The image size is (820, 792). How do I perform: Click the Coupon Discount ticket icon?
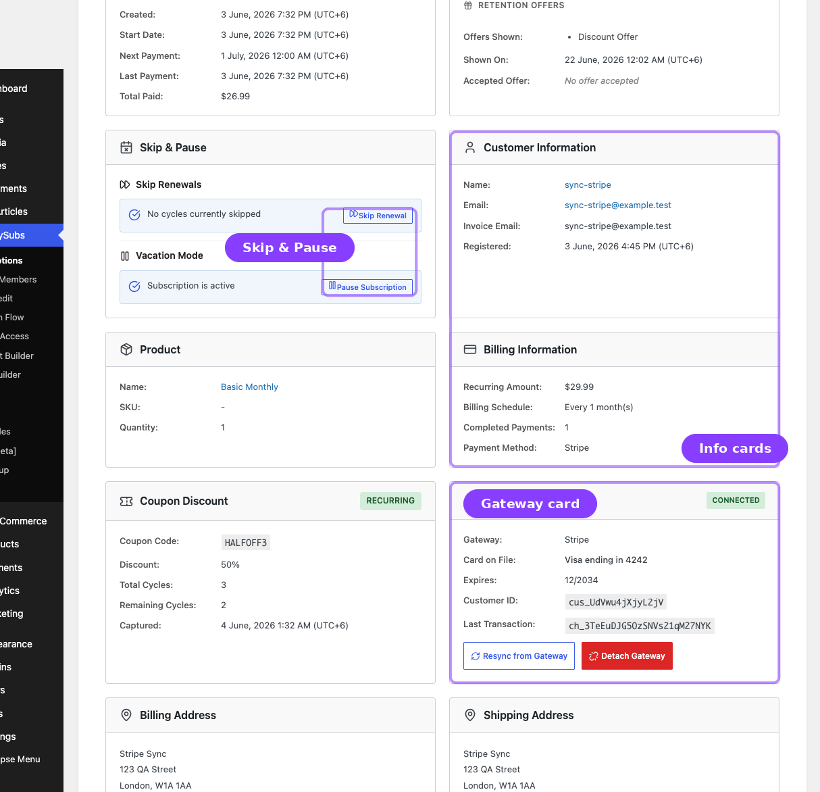tap(126, 501)
